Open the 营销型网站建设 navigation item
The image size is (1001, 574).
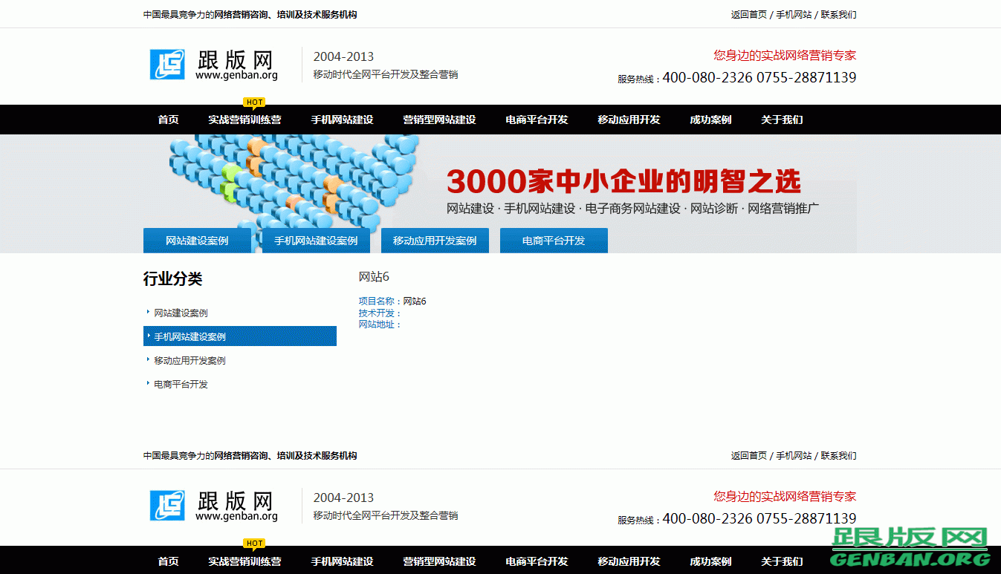[x=438, y=120]
